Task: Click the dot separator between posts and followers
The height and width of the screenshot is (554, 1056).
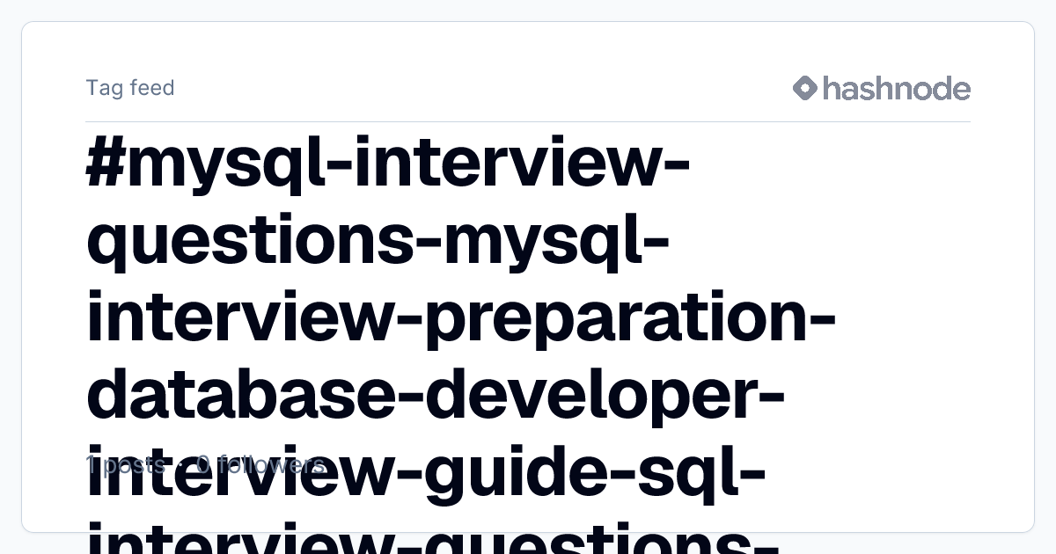Action: [180, 465]
